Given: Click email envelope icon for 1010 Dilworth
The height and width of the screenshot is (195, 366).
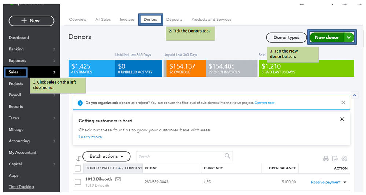Looking at the screenshot, I should pyautogui.click(x=118, y=179).
